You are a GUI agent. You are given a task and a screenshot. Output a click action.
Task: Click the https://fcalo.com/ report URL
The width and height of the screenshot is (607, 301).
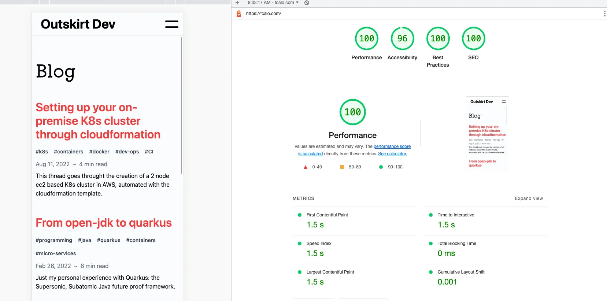click(x=264, y=14)
